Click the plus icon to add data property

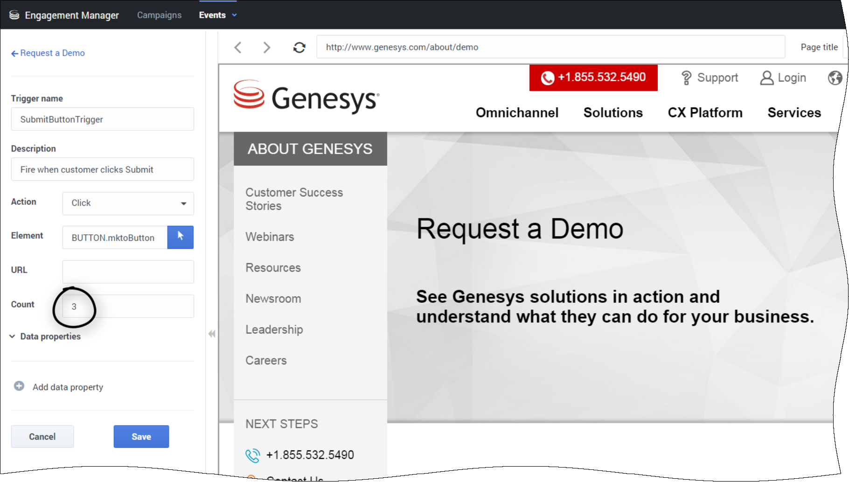[19, 386]
